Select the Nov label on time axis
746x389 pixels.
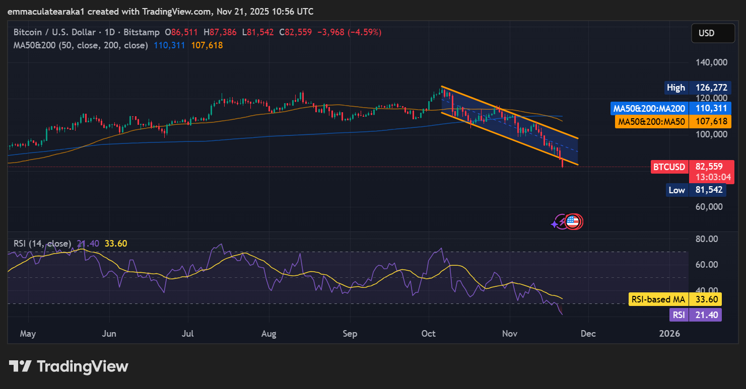point(509,333)
